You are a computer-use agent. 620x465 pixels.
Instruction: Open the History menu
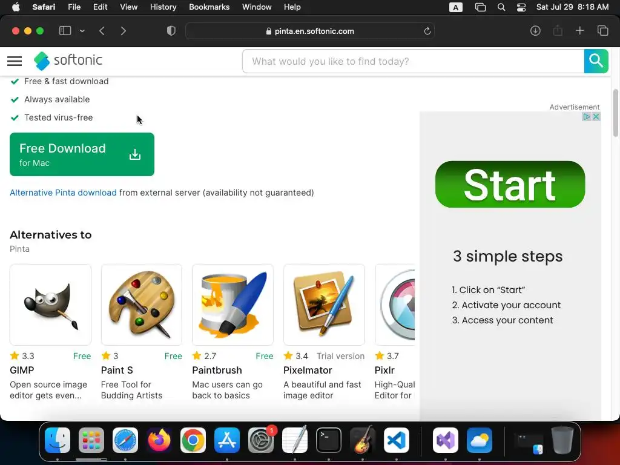click(x=163, y=7)
